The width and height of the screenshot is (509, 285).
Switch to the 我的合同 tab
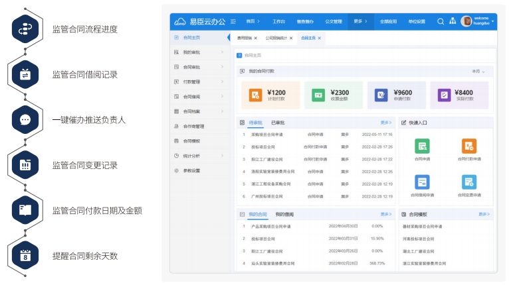(258, 214)
